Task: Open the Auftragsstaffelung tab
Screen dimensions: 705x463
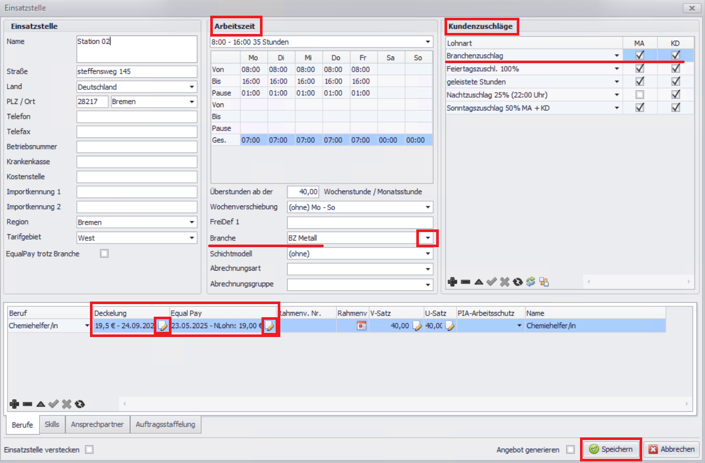Action: click(165, 424)
